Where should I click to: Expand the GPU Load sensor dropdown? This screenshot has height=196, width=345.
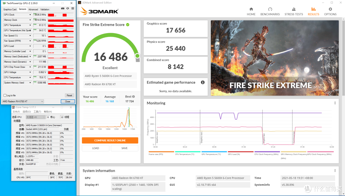pos(30,46)
